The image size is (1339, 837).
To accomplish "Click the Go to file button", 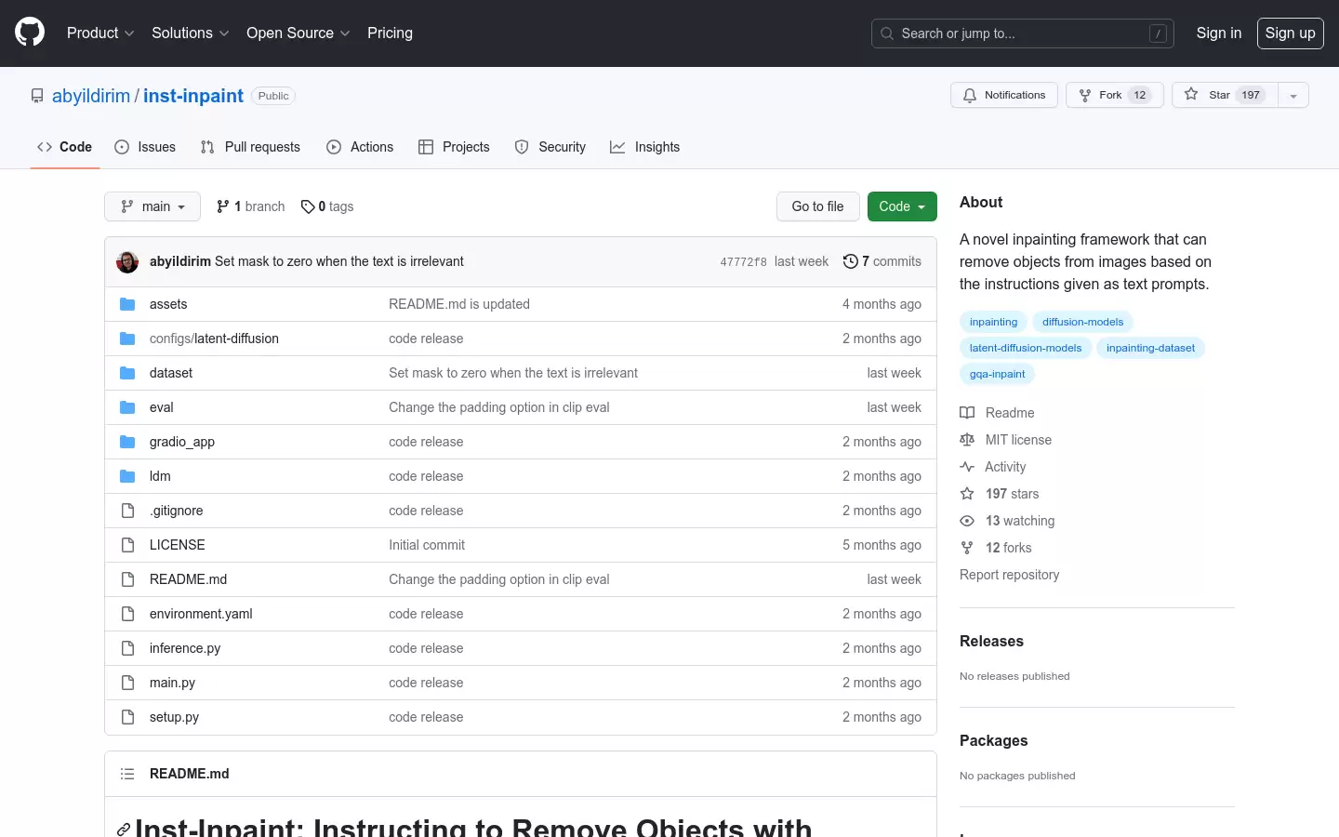I will tap(818, 206).
